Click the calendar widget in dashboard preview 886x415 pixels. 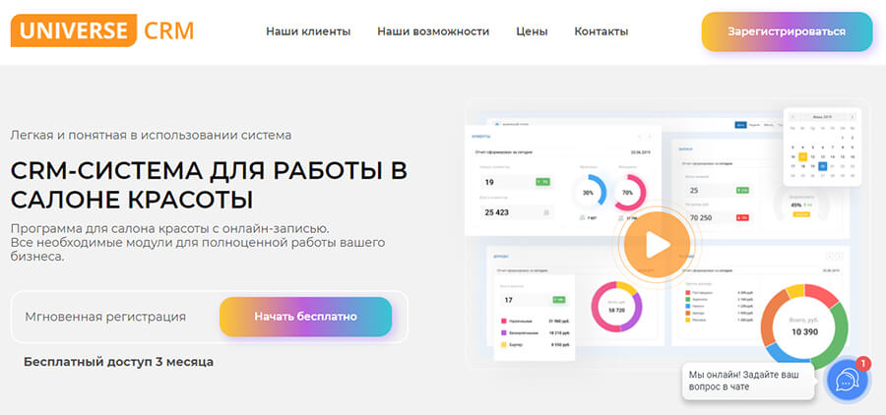(822, 147)
